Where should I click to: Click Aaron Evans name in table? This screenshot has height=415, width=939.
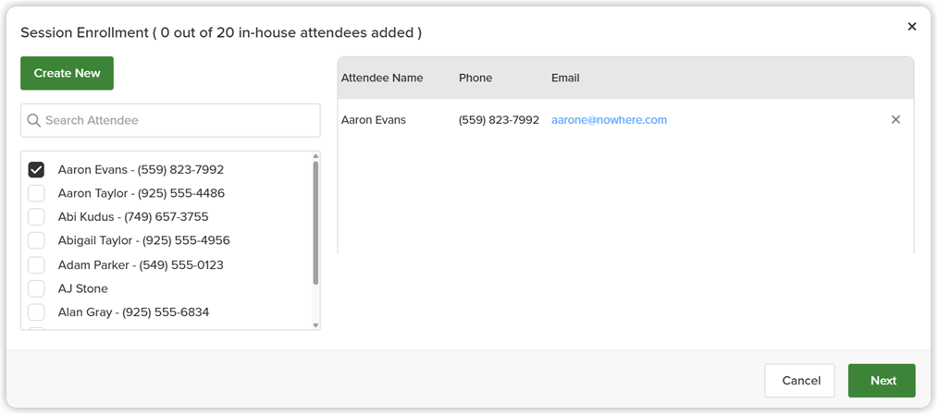[x=373, y=119]
